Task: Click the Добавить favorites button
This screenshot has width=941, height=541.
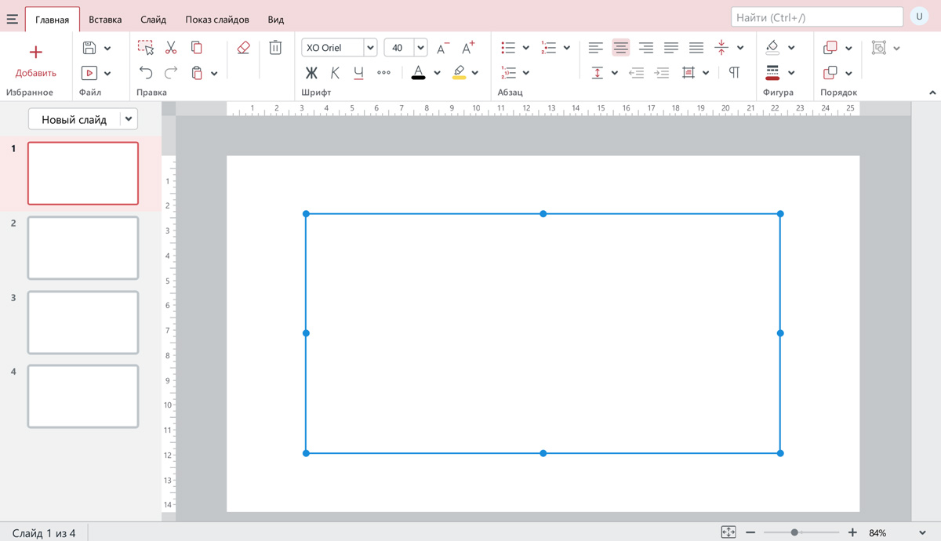Action: pos(36,61)
